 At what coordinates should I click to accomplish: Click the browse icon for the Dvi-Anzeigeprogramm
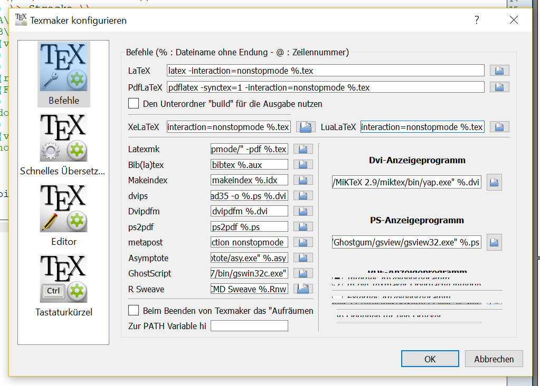494,182
